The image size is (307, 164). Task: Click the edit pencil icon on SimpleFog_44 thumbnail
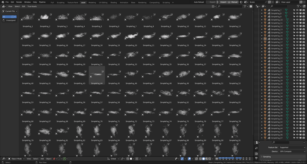(103, 72)
